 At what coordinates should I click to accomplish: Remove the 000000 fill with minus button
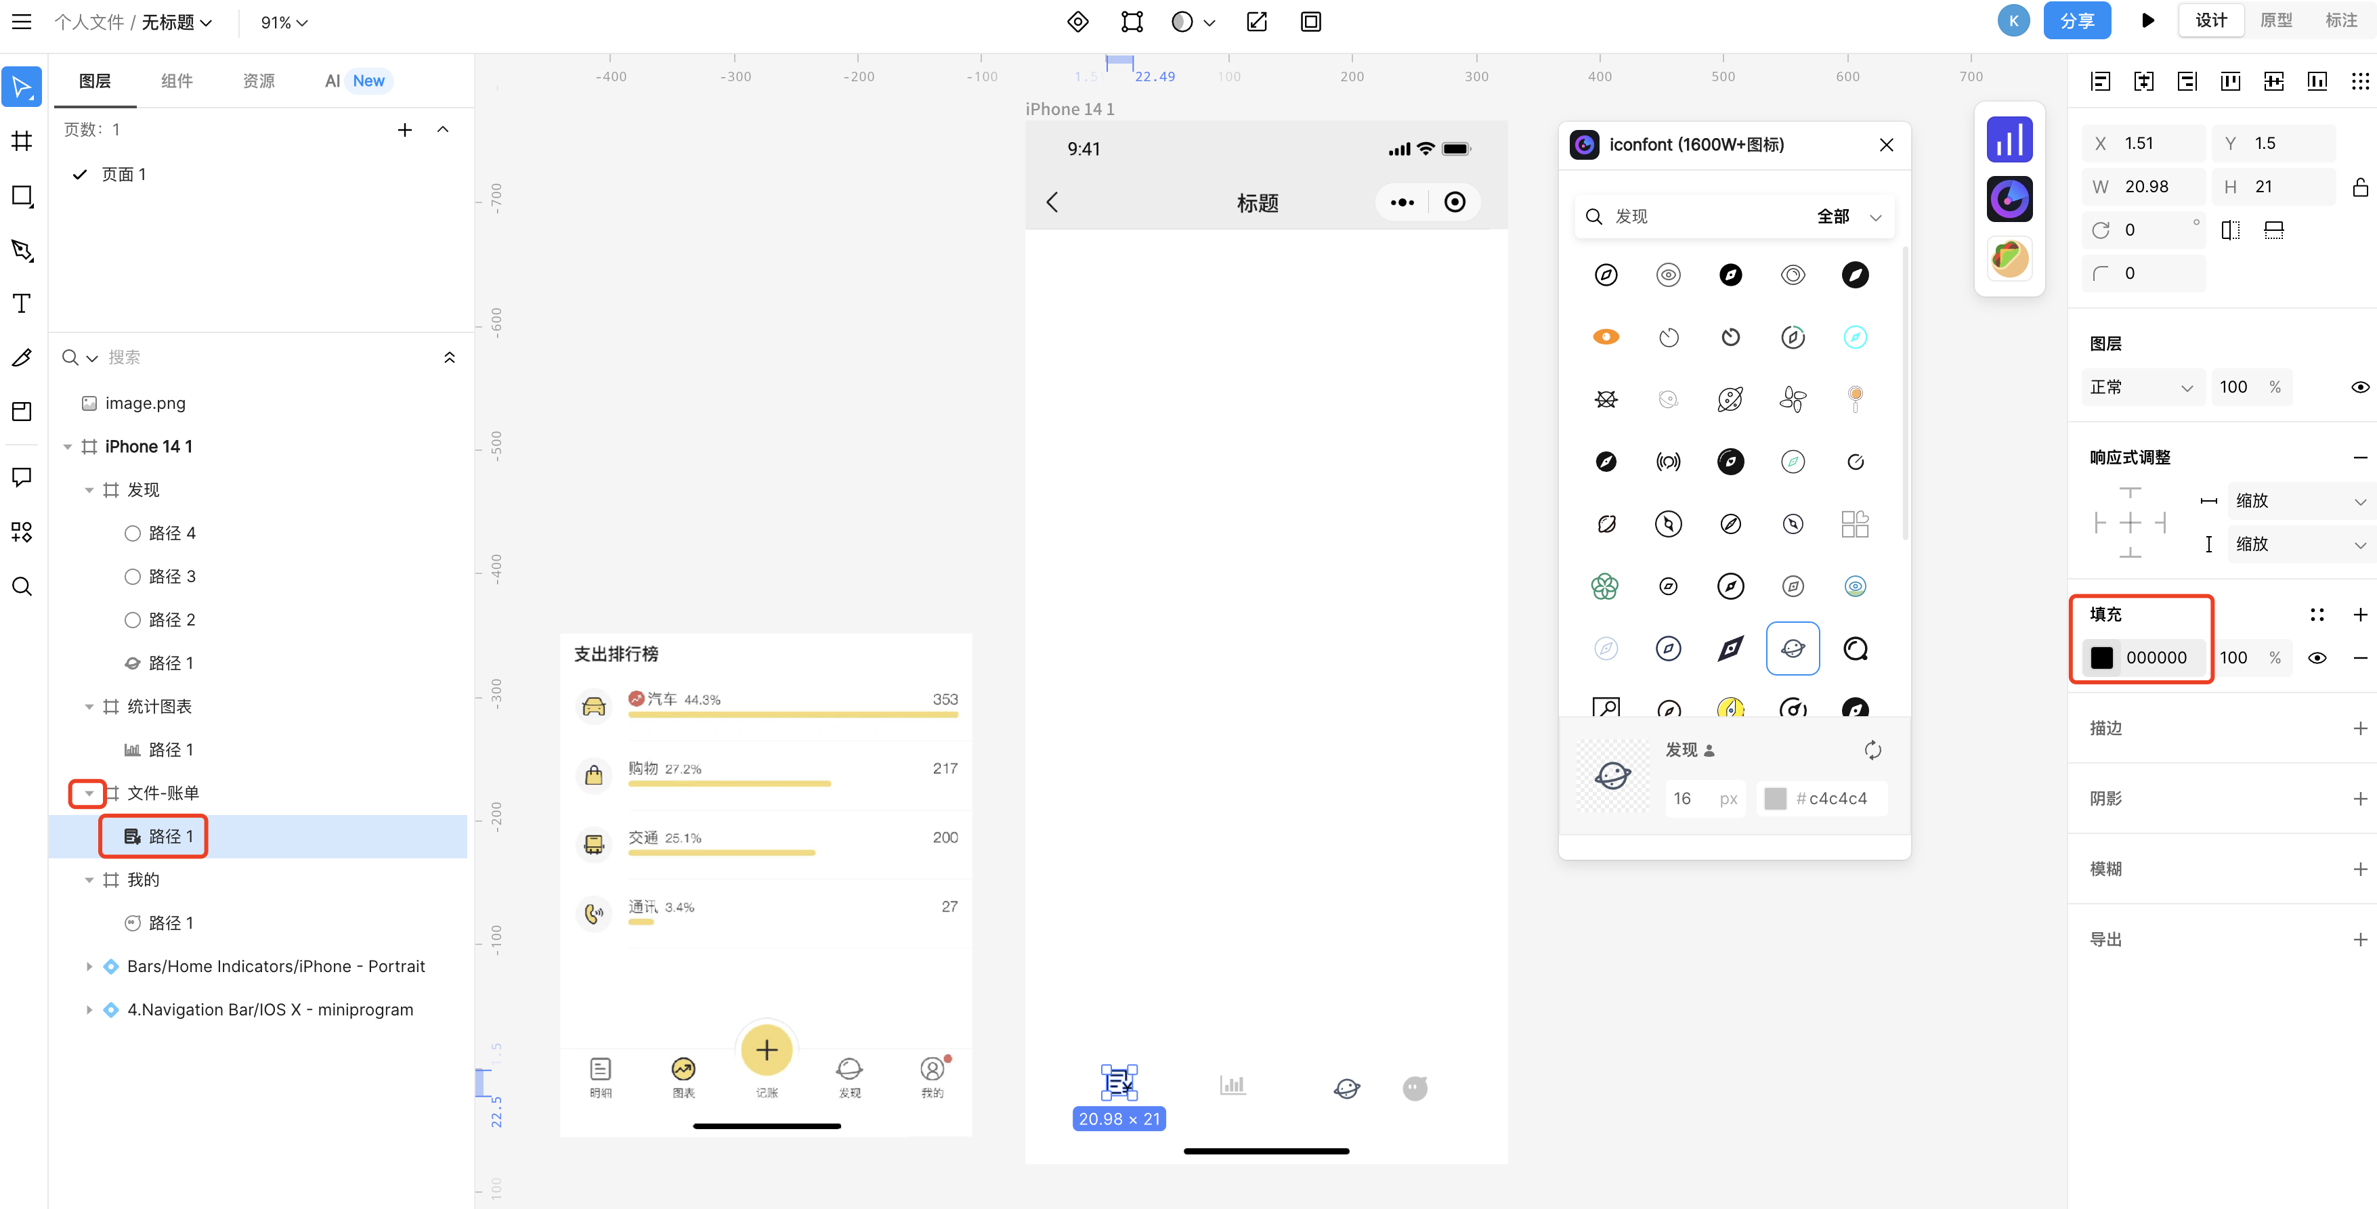(x=2359, y=657)
